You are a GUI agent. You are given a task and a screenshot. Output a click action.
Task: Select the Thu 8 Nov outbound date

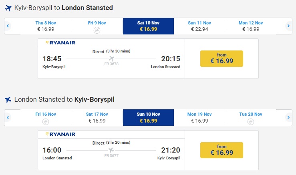[45, 26]
